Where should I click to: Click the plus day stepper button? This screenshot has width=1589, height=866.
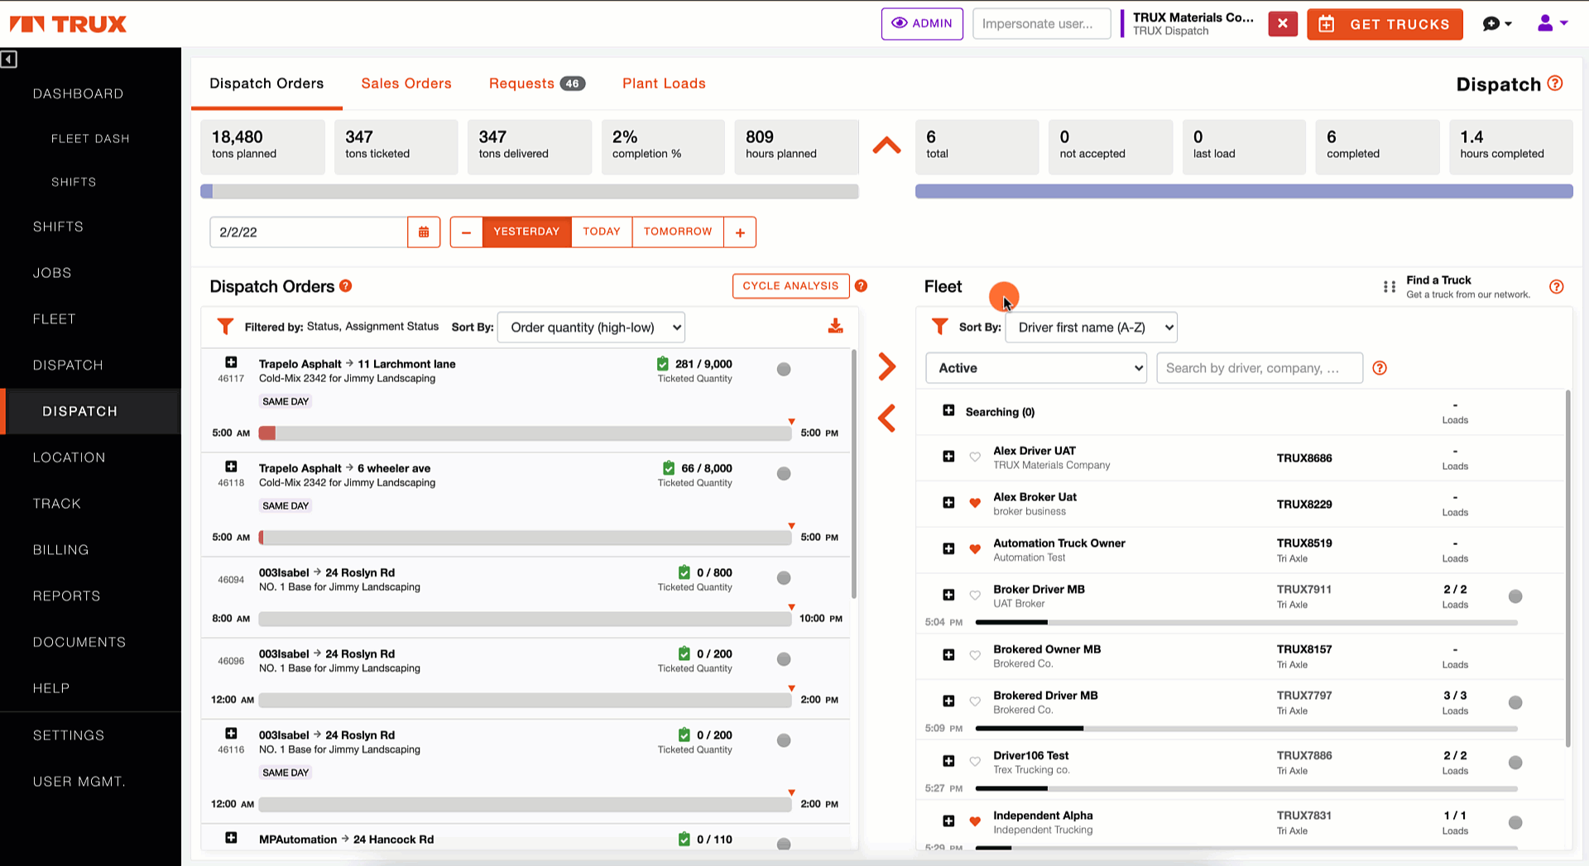coord(740,232)
